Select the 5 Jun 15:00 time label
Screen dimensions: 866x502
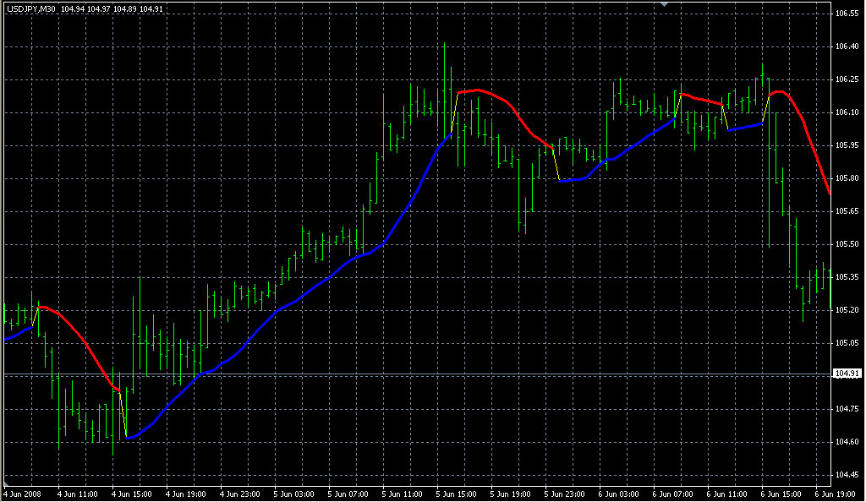[x=456, y=494]
